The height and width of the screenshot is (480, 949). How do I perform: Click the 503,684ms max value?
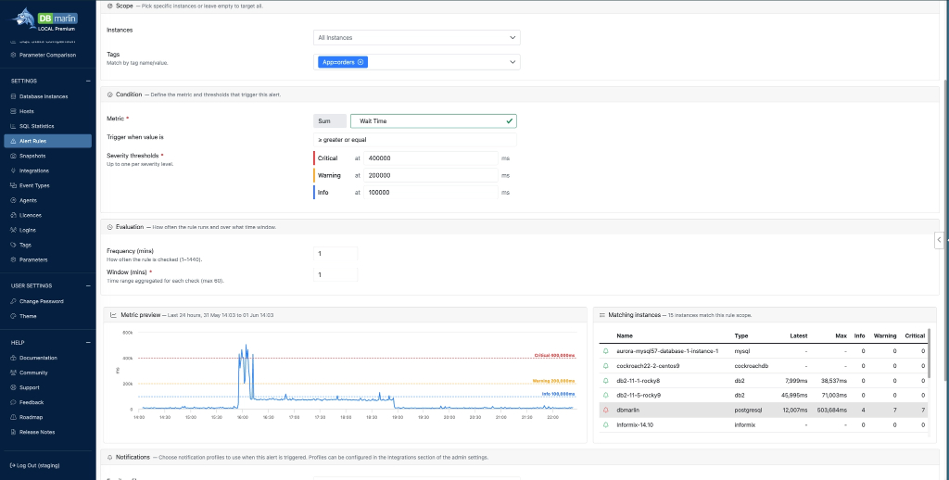832,411
